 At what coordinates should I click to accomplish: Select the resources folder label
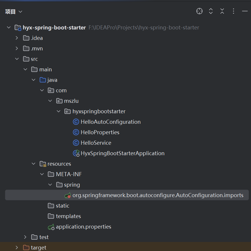(x=59, y=164)
